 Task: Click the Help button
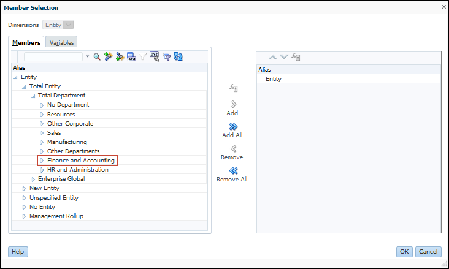click(18, 252)
